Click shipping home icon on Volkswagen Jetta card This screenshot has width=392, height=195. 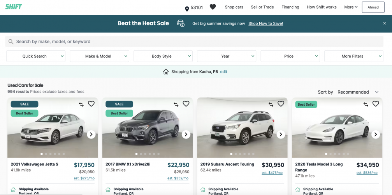(x=13, y=190)
